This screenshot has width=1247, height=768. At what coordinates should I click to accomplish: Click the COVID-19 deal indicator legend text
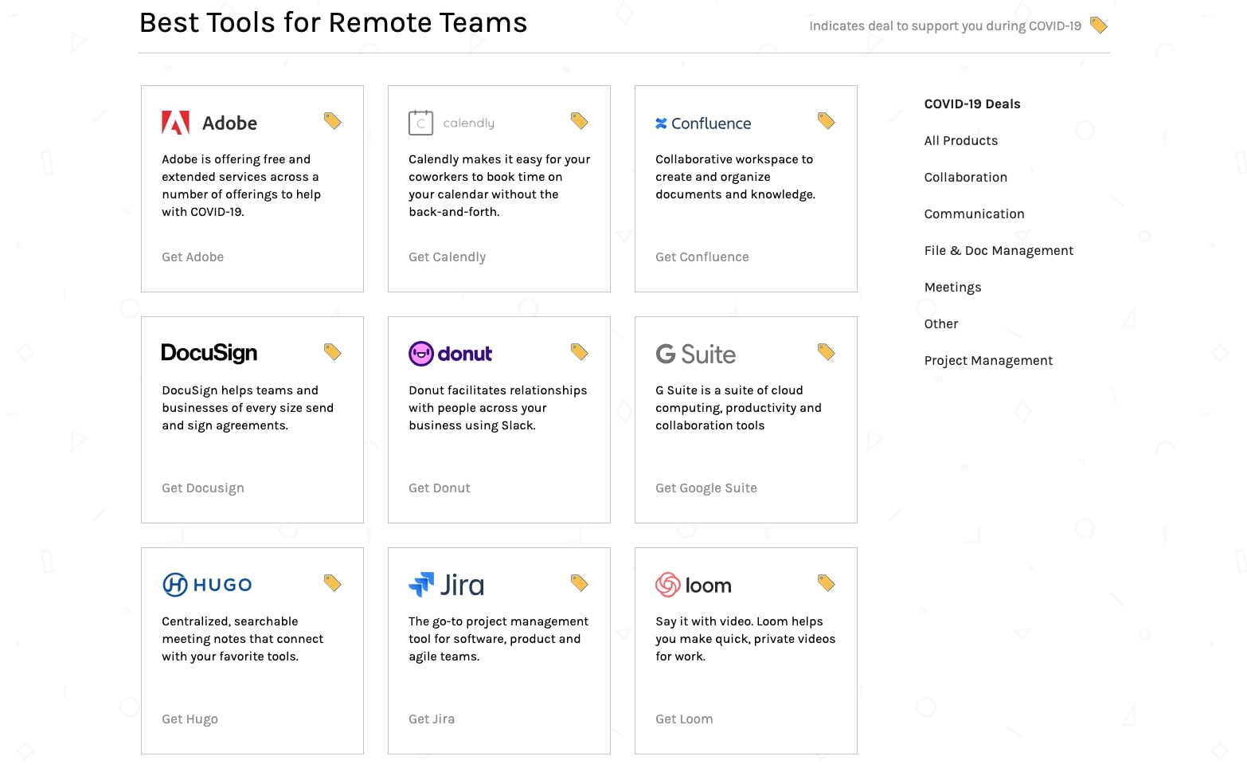tap(945, 25)
